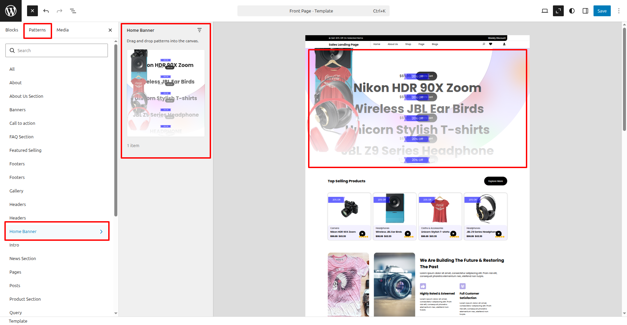Click the Explore More button in canvas

pos(495,181)
